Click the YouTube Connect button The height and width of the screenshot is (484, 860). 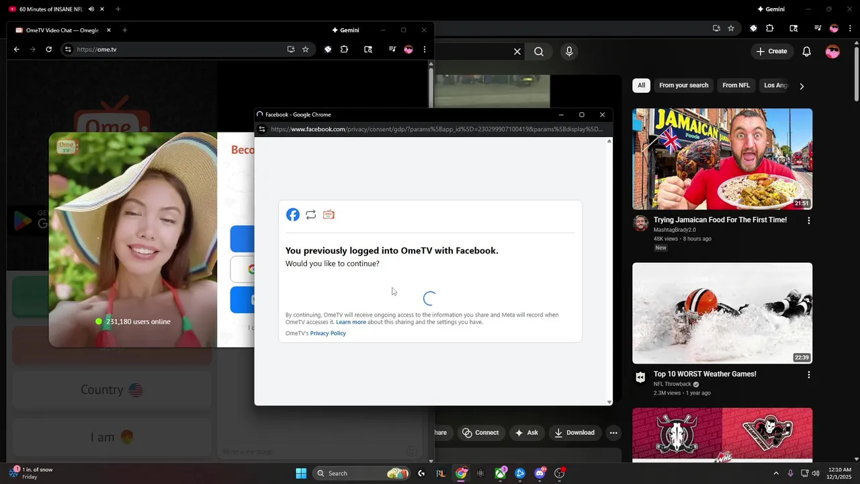click(480, 433)
